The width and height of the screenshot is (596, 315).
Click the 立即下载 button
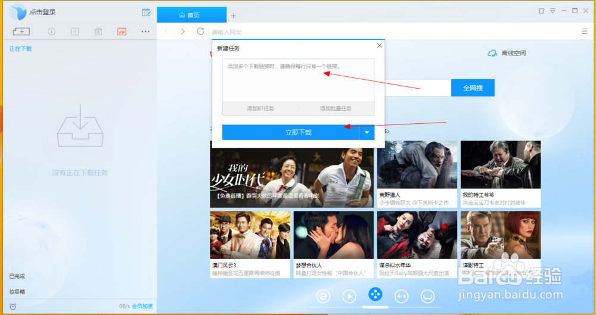[x=290, y=132]
